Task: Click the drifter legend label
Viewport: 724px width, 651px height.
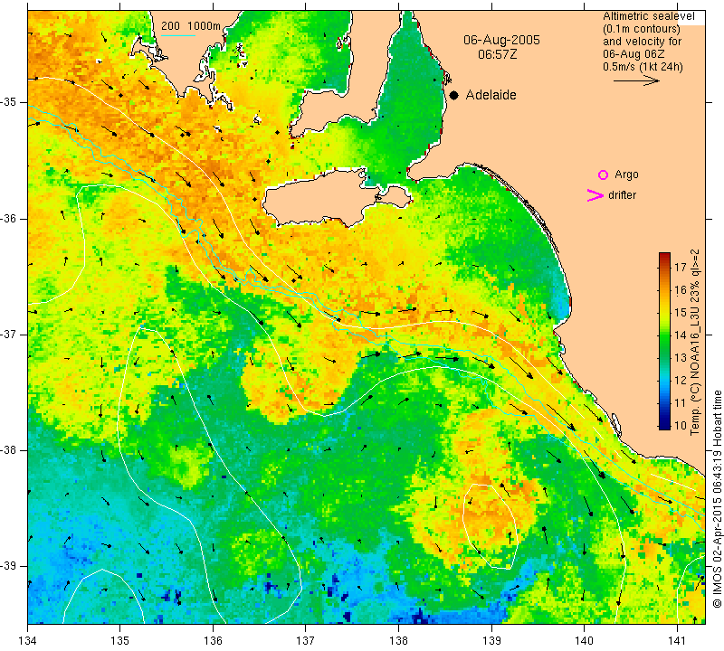Action: pos(622,195)
